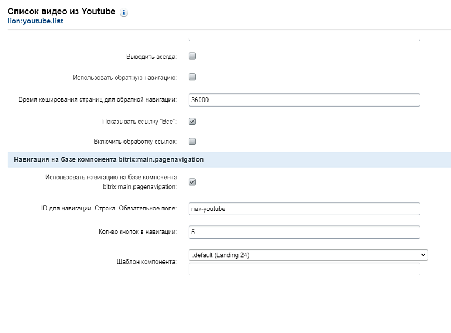Click the cache time field containing 36000
Image resolution: width=451 pixels, height=333 pixels.
tap(304, 100)
